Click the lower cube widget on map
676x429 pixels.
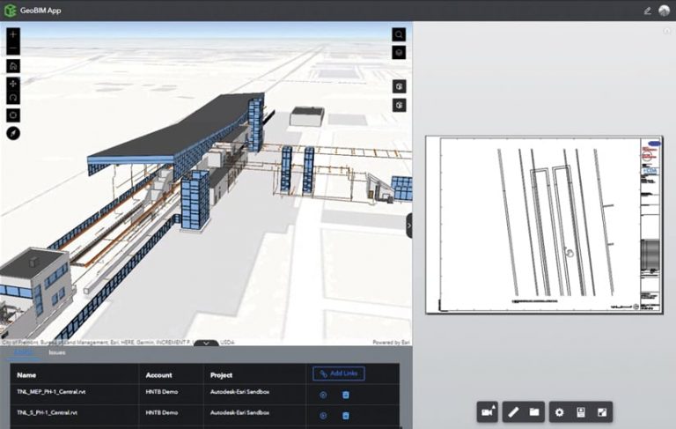(x=399, y=105)
